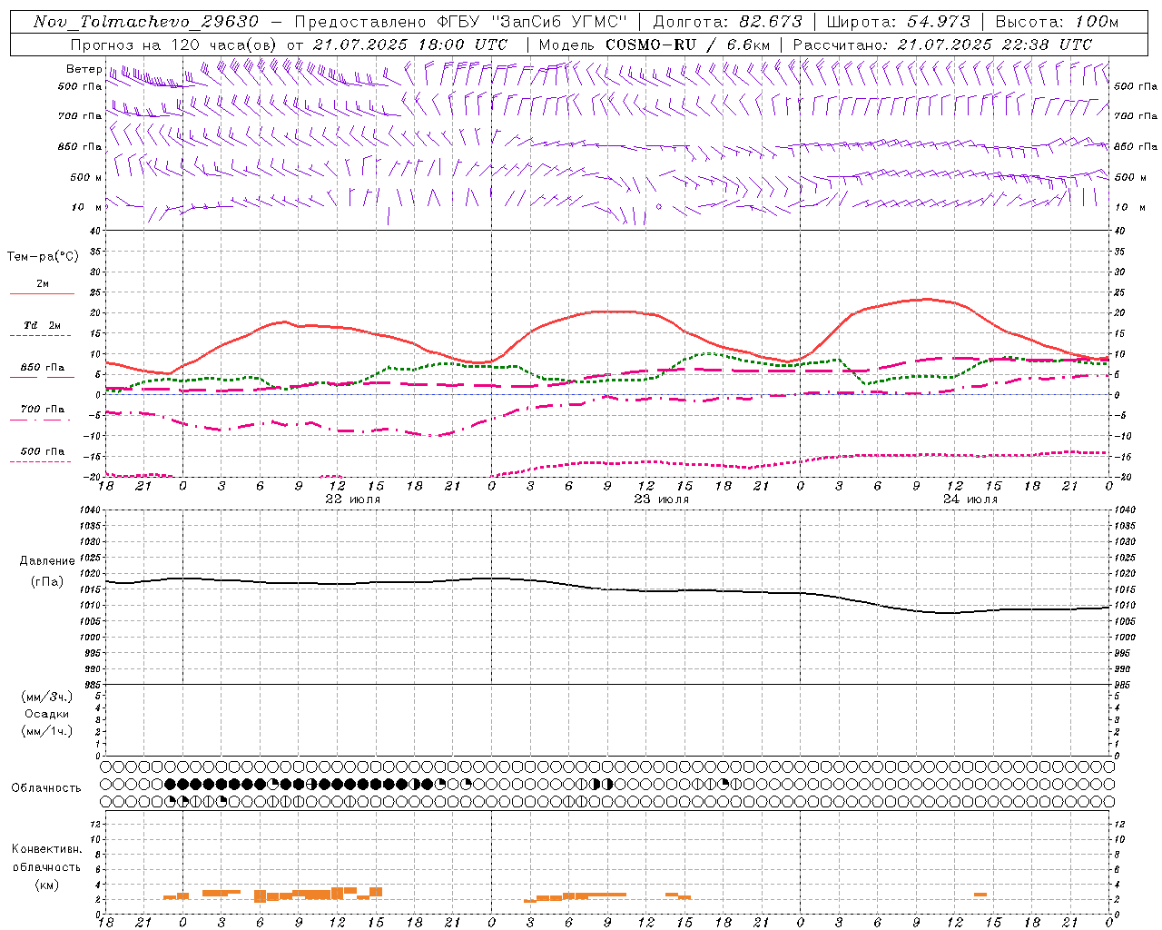The image size is (1162, 930).
Task: Click the Осадки panel label
Action: pos(47,714)
